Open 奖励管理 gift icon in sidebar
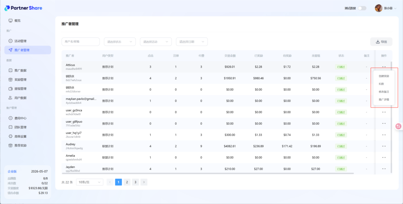 coord(11,80)
